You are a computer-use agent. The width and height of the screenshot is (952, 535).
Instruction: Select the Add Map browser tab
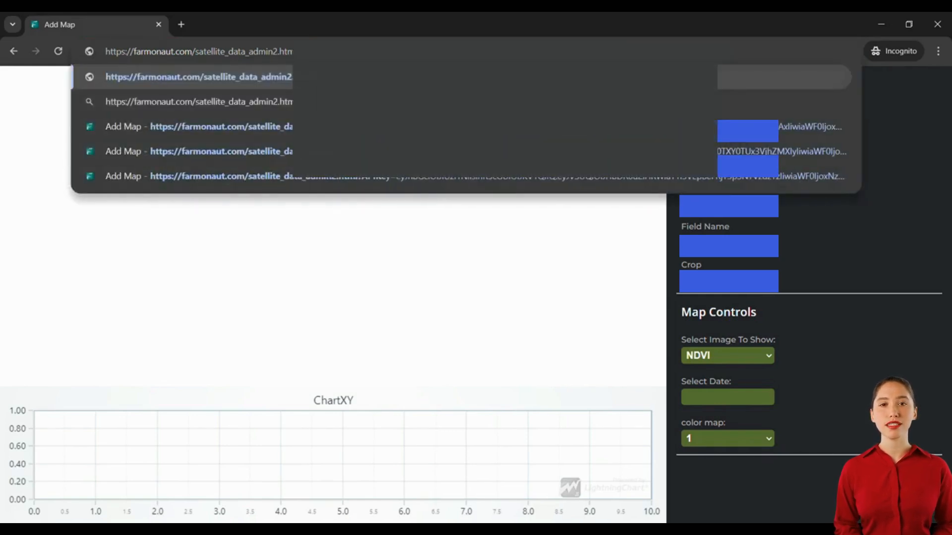(x=97, y=24)
